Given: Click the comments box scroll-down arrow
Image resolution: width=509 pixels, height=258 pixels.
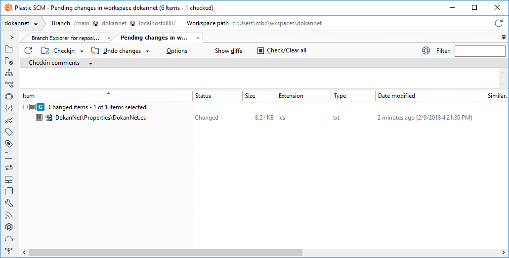Looking at the screenshot, I should coord(503,84).
